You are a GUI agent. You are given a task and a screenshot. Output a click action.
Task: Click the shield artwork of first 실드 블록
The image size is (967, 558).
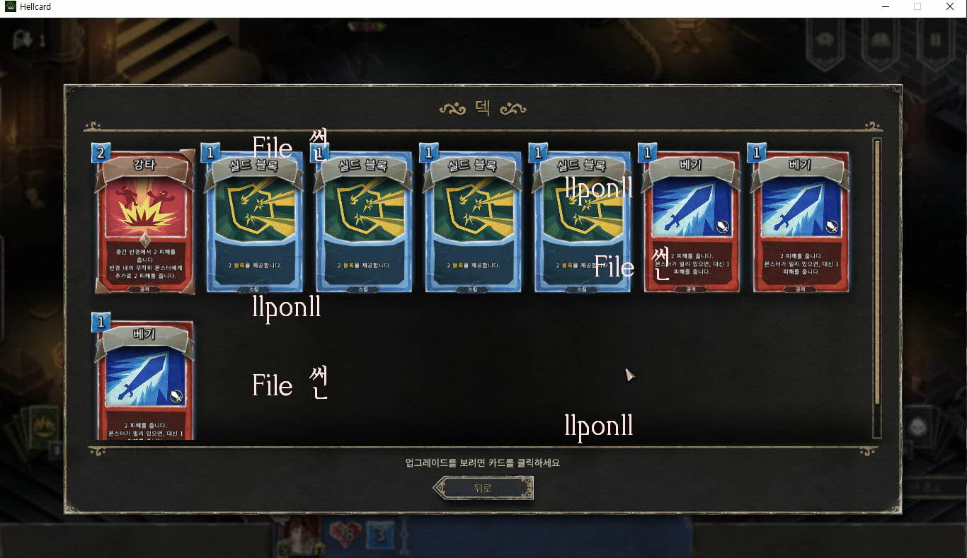(254, 208)
